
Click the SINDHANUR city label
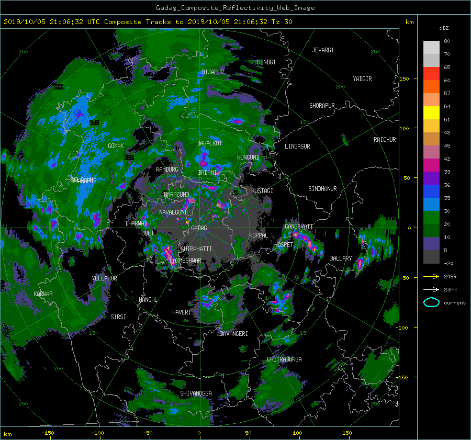pyautogui.click(x=322, y=189)
